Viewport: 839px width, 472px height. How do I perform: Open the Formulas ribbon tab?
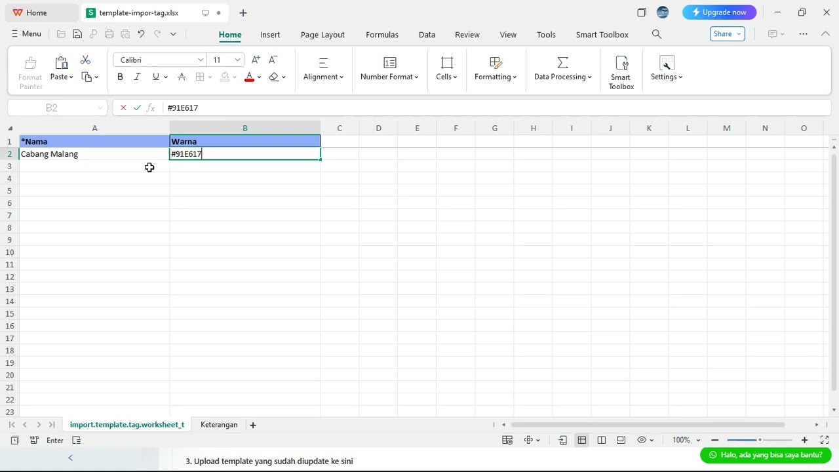[382, 34]
